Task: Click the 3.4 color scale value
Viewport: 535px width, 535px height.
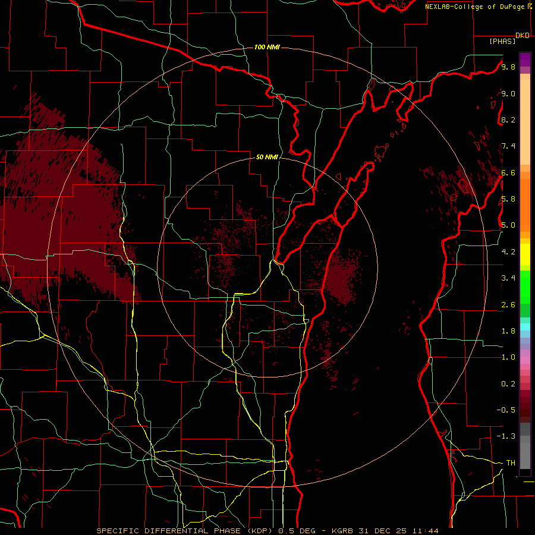Action: (508, 278)
